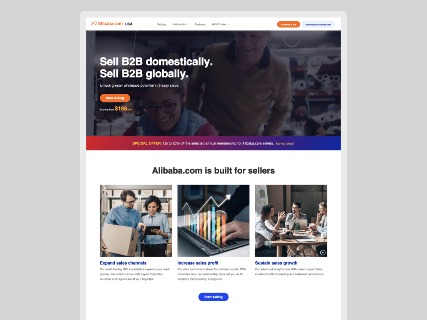Expand the Resources dropdown menu
Screen dimensions: 427x320
[x=180, y=24]
